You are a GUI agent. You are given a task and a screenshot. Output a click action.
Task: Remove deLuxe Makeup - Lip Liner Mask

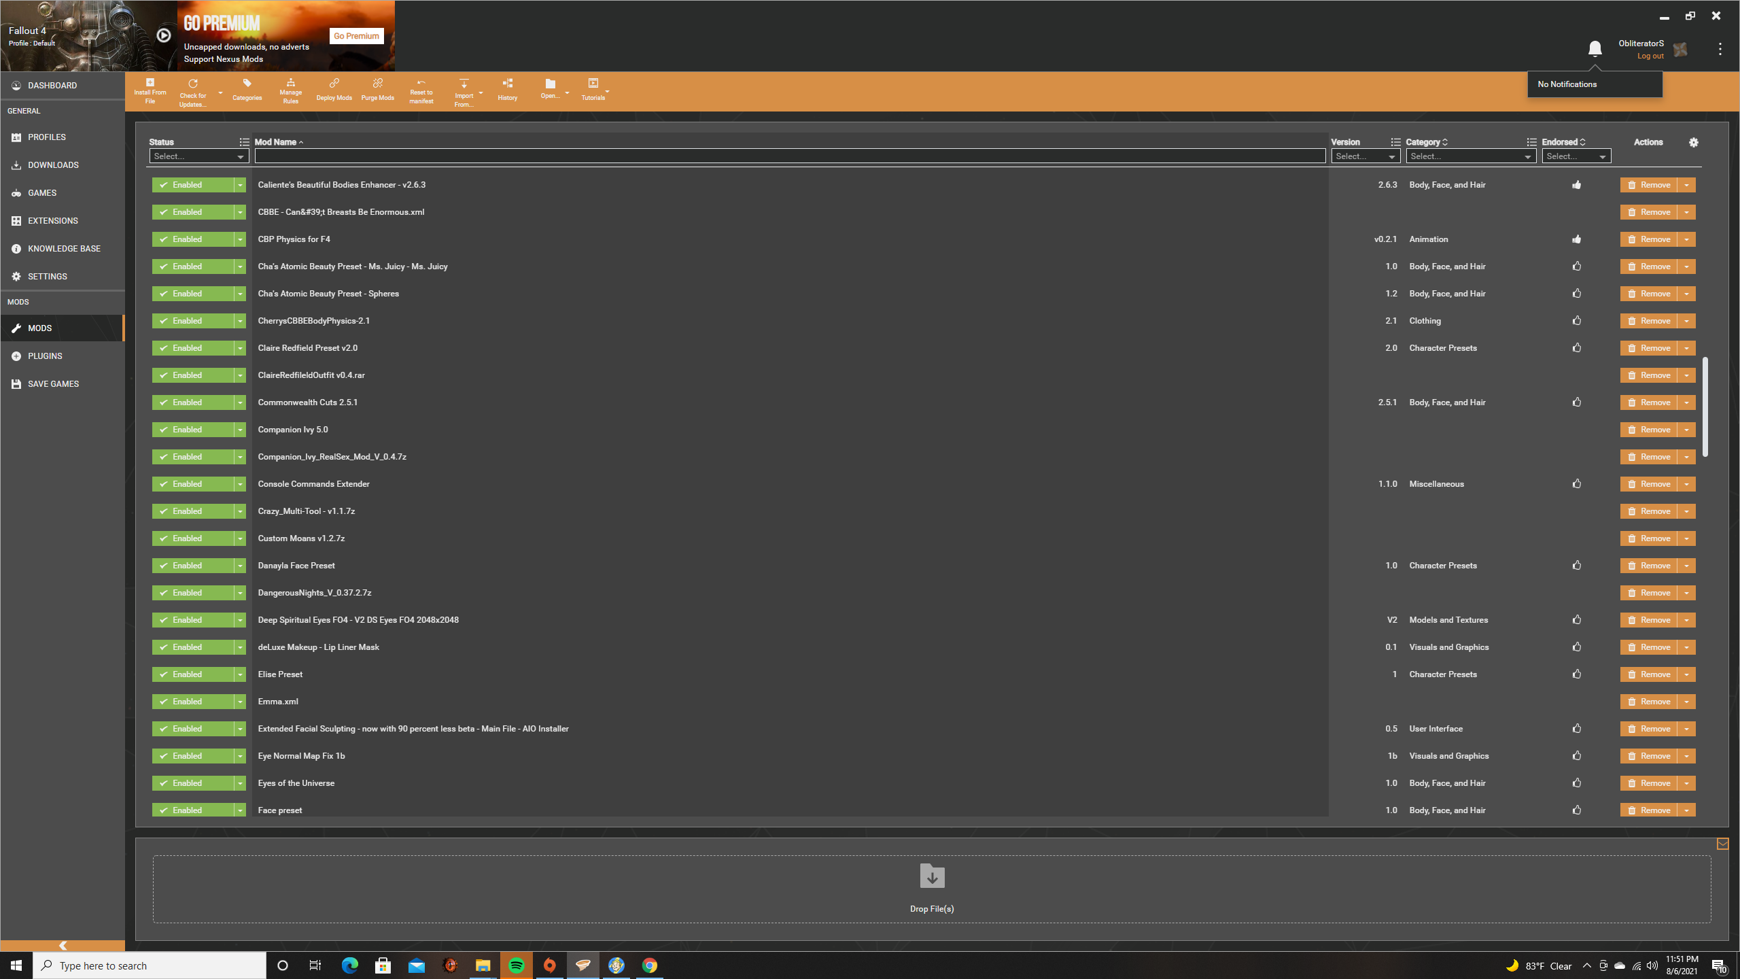tap(1648, 647)
